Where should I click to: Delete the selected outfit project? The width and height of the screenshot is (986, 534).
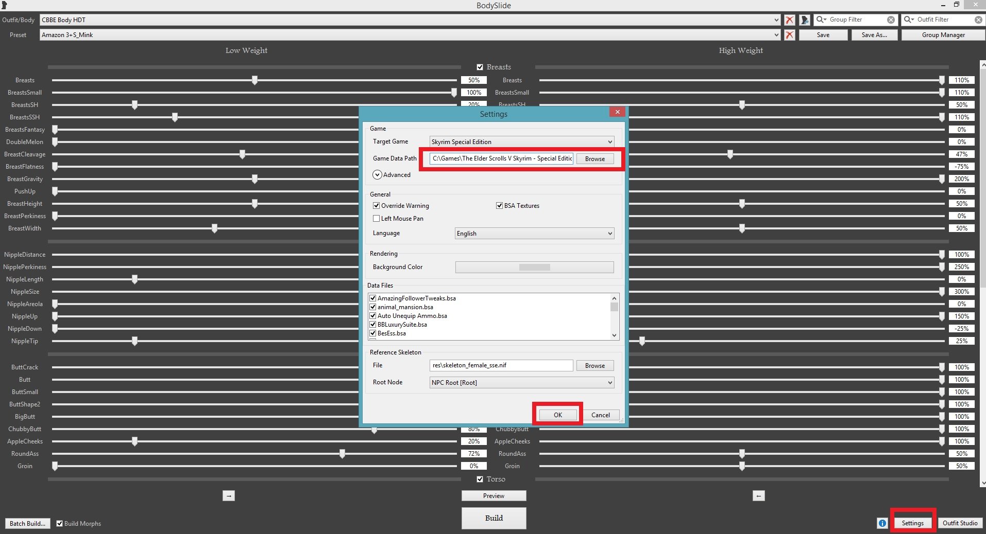[x=789, y=20]
